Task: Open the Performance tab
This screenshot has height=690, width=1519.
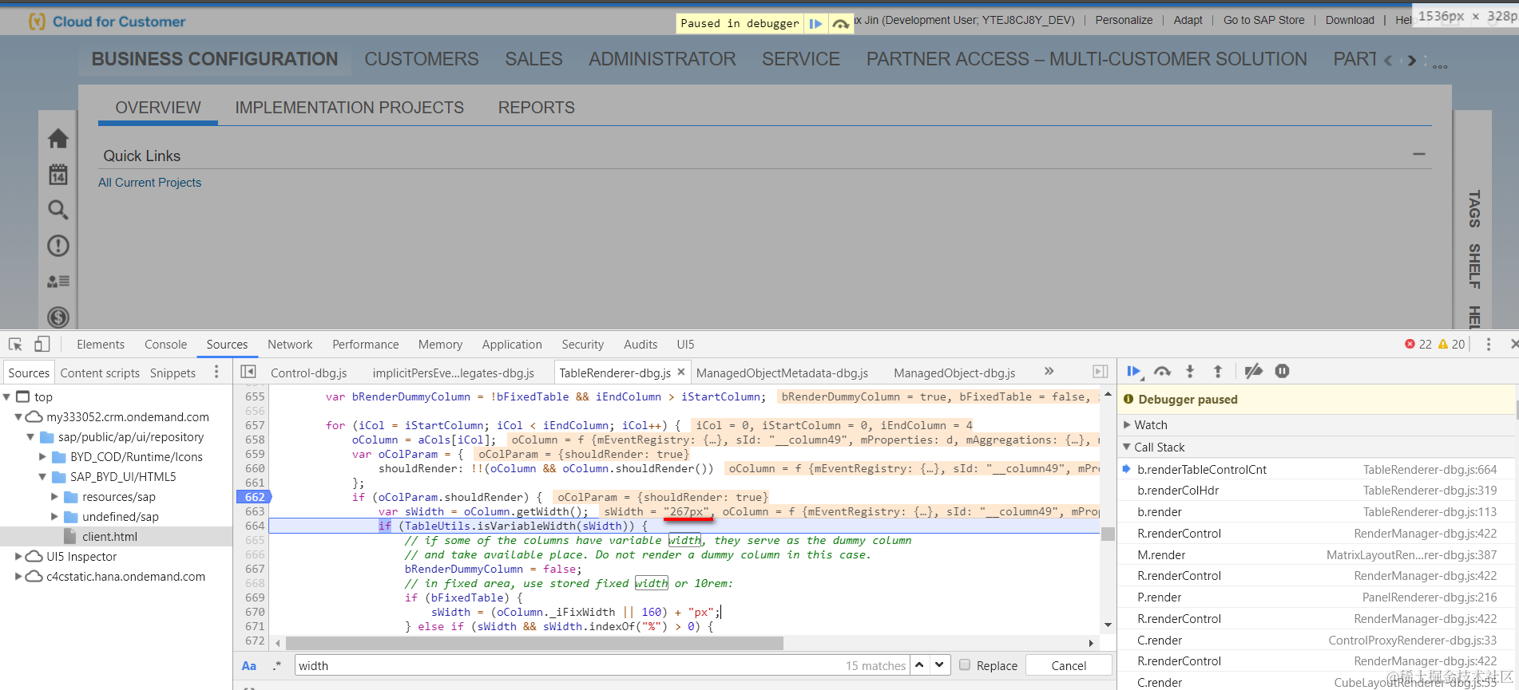Action: (365, 344)
